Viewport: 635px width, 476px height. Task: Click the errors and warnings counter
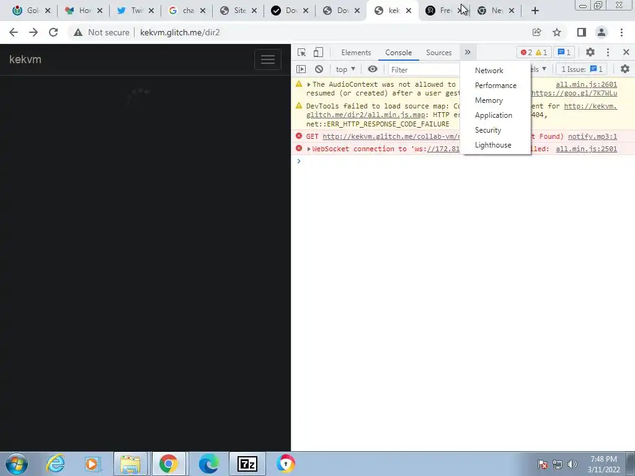534,52
